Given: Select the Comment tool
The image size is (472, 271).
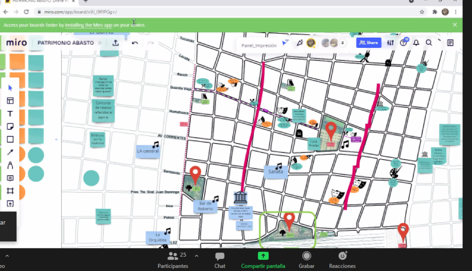Looking at the screenshot, I should coord(10,178).
